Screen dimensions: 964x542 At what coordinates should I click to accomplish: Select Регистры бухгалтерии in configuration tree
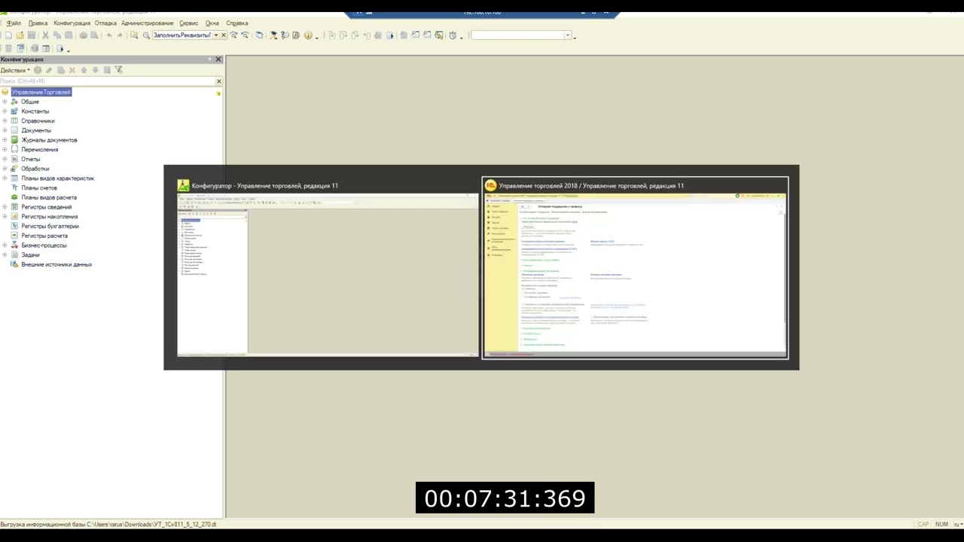[x=50, y=226]
